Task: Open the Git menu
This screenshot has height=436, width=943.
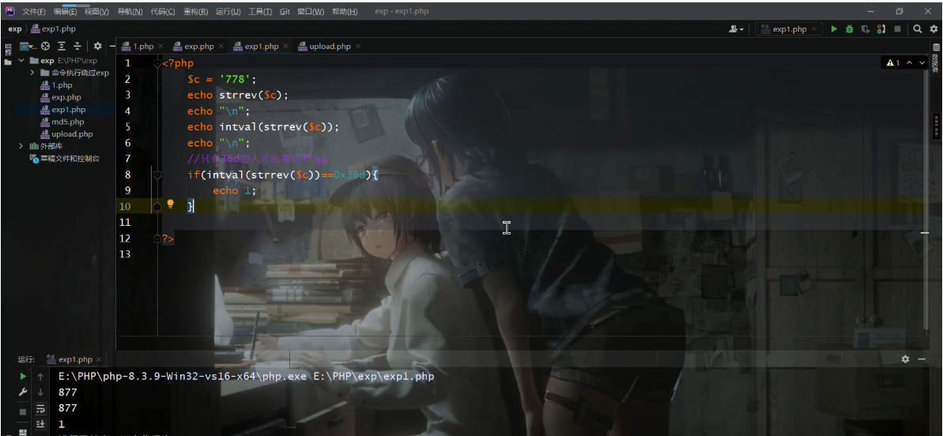Action: click(285, 12)
